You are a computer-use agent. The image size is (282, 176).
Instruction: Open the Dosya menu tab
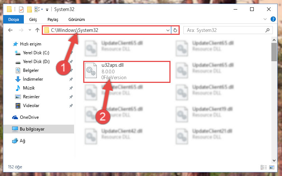(x=14, y=19)
